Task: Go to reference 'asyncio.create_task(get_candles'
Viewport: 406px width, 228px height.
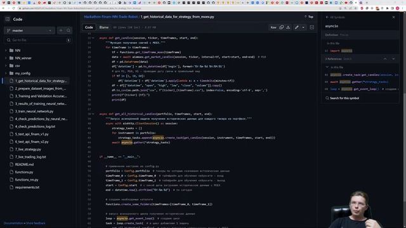Action: click(x=360, y=75)
